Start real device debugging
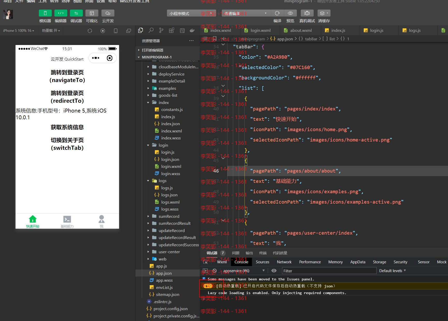 [307, 13]
